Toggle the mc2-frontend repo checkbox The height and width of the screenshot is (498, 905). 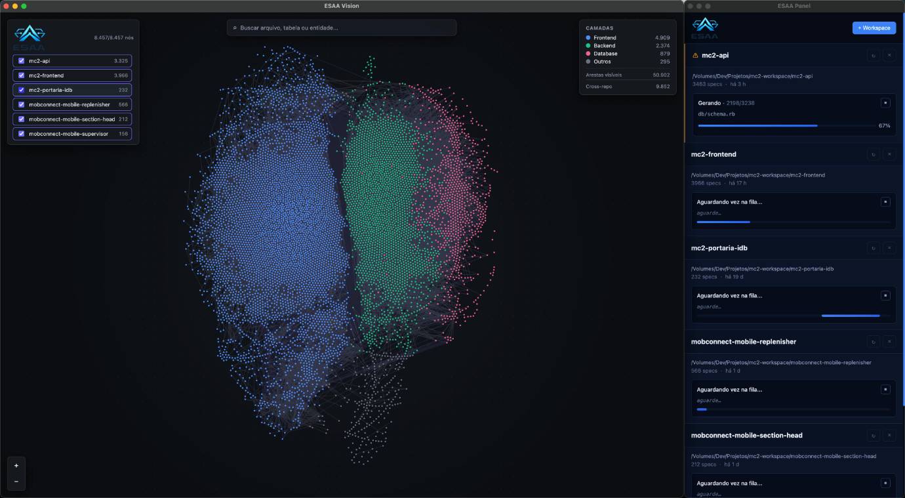pyautogui.click(x=21, y=75)
